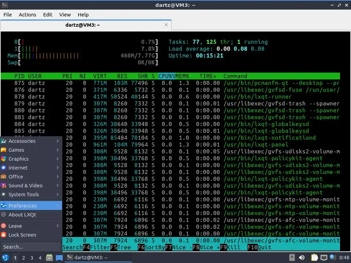Screen dimensions: 351x263
Task: Click the Graphics category icon
Action: (x=3, y=159)
